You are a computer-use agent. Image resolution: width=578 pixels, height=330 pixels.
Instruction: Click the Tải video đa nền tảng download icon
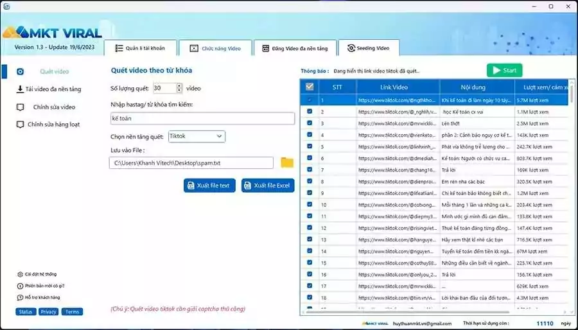tap(21, 89)
